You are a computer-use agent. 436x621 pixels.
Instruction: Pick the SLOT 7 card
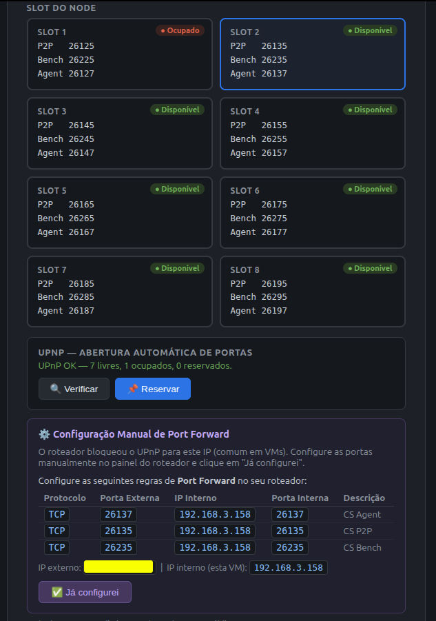pos(119,292)
